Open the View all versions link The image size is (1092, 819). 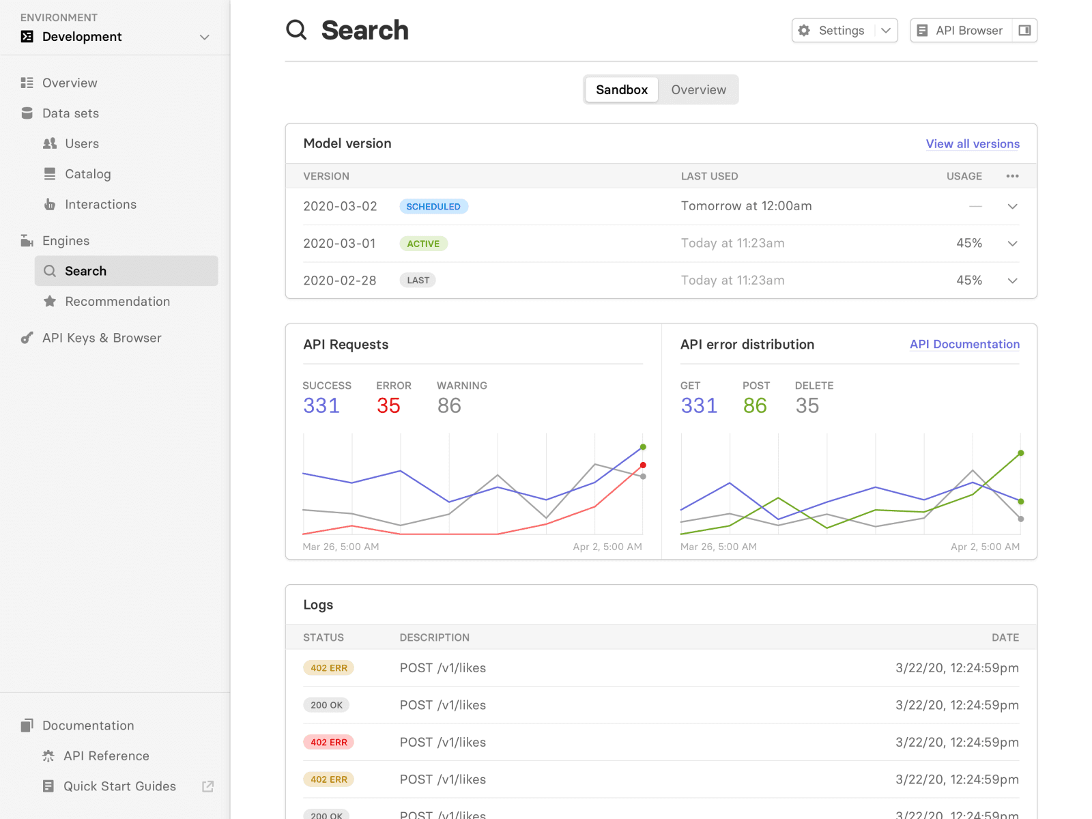click(973, 143)
